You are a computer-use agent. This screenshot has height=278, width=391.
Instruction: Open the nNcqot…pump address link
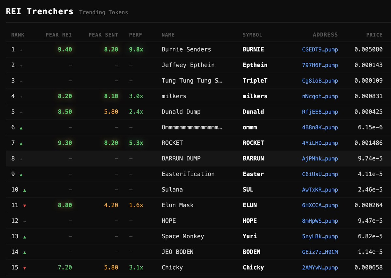[320, 97]
